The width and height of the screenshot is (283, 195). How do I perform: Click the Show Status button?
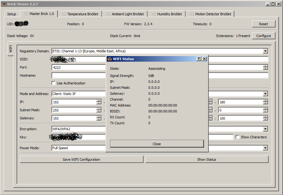pyautogui.click(x=207, y=159)
